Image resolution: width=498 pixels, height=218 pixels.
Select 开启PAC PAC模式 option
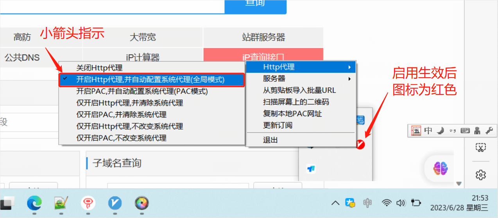point(152,91)
